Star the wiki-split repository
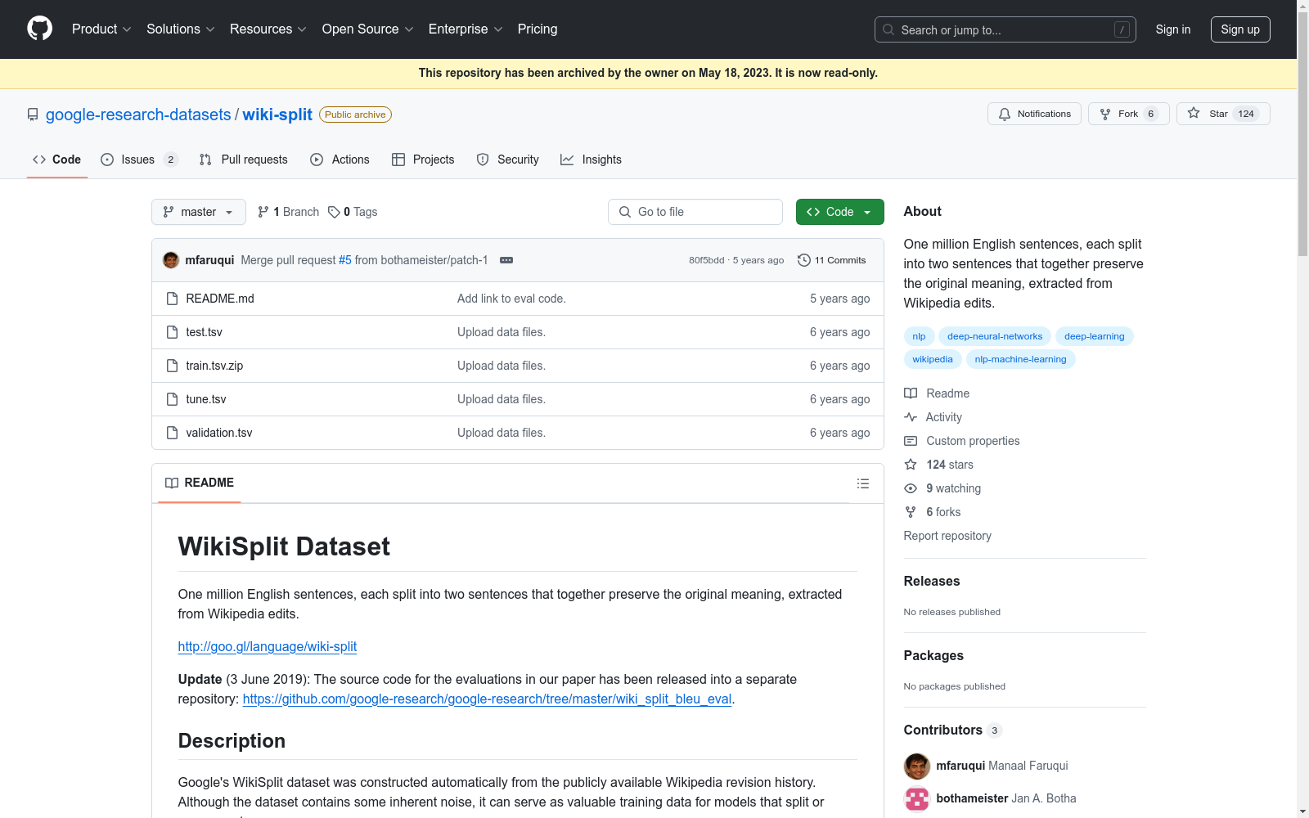This screenshot has width=1309, height=818. click(x=1223, y=114)
